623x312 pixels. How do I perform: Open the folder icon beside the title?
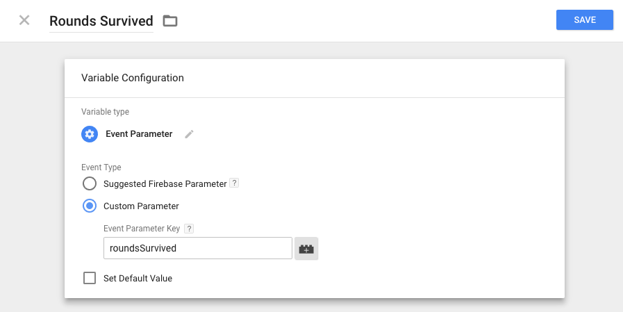pyautogui.click(x=170, y=21)
